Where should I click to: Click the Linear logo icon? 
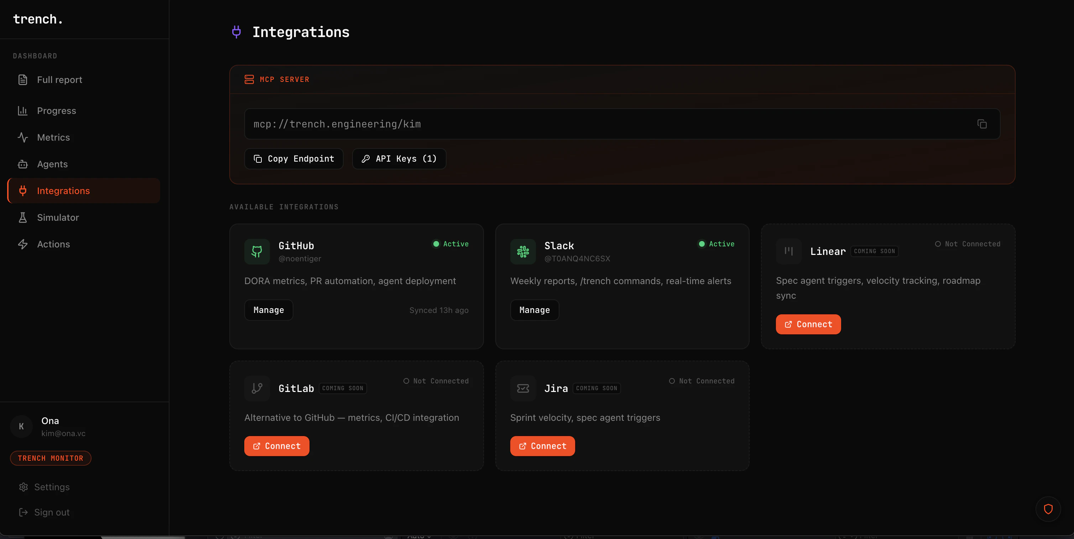(x=788, y=251)
